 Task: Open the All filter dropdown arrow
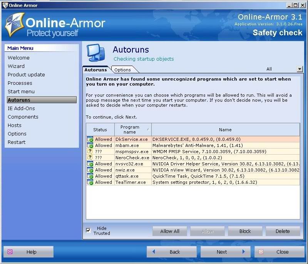tap(300, 69)
